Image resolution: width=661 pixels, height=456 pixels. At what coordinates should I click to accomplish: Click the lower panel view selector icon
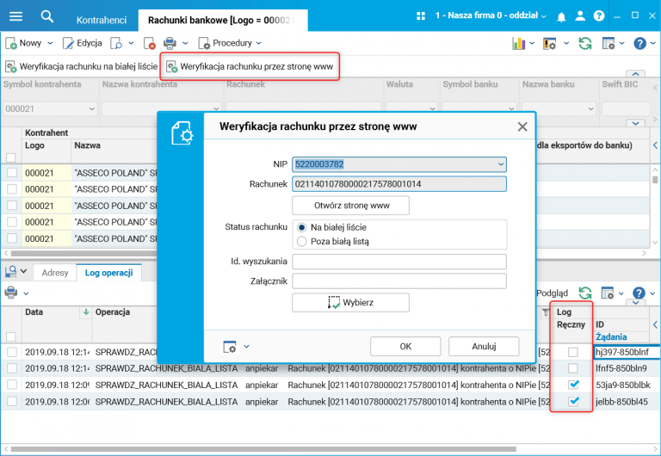(x=11, y=271)
